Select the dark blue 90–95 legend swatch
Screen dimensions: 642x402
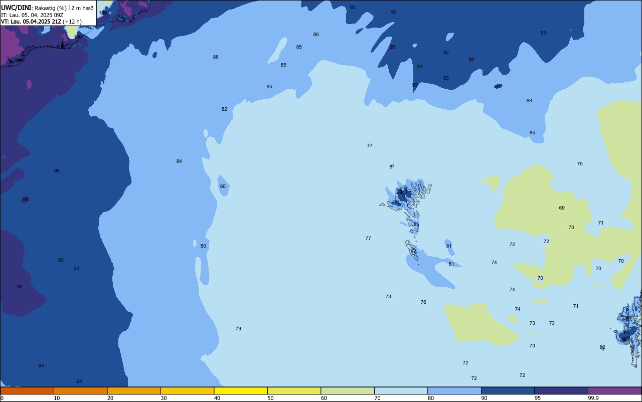coord(508,390)
